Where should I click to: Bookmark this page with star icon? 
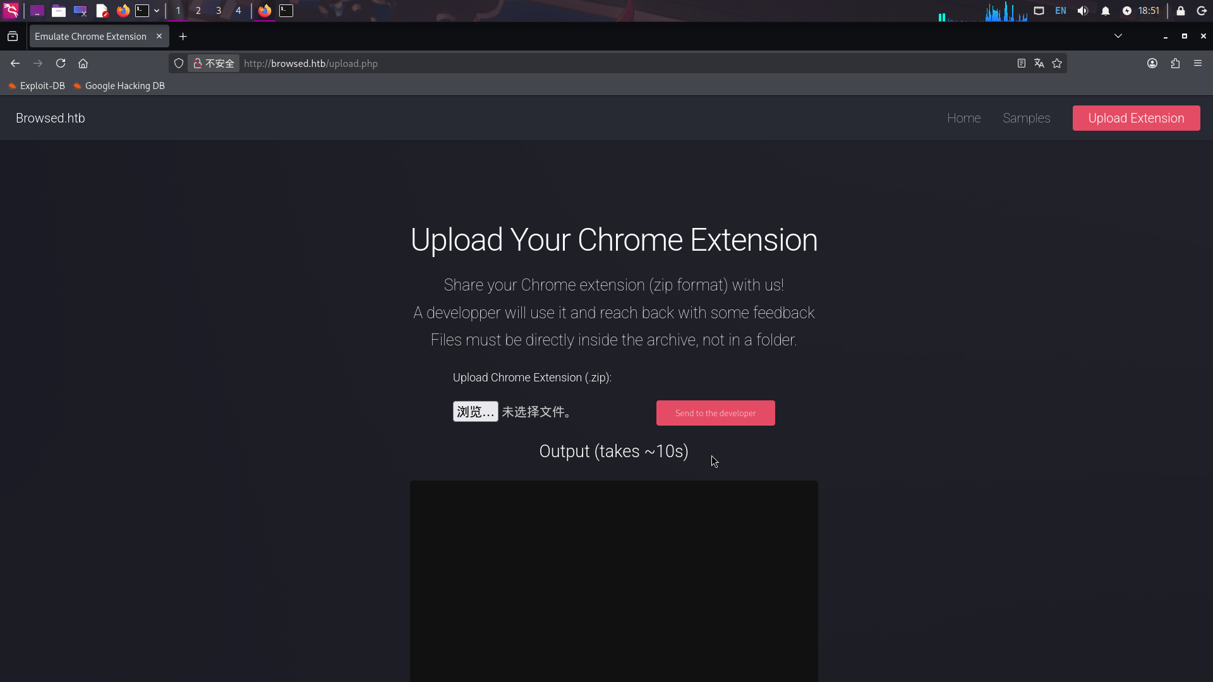[1057, 63]
